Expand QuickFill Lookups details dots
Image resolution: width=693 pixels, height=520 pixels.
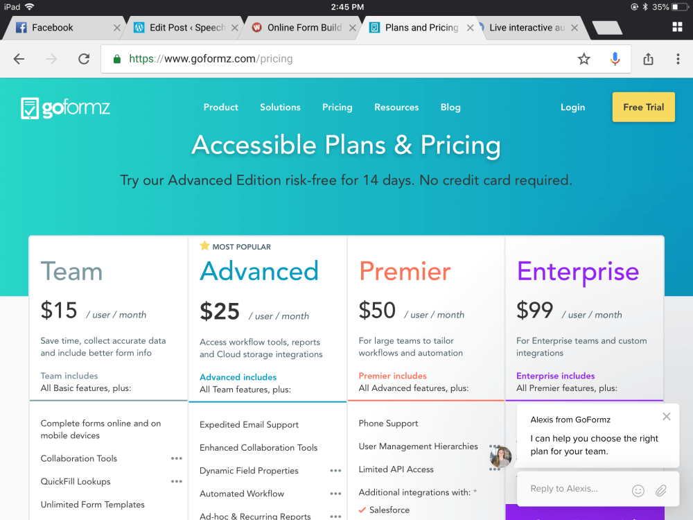(177, 481)
